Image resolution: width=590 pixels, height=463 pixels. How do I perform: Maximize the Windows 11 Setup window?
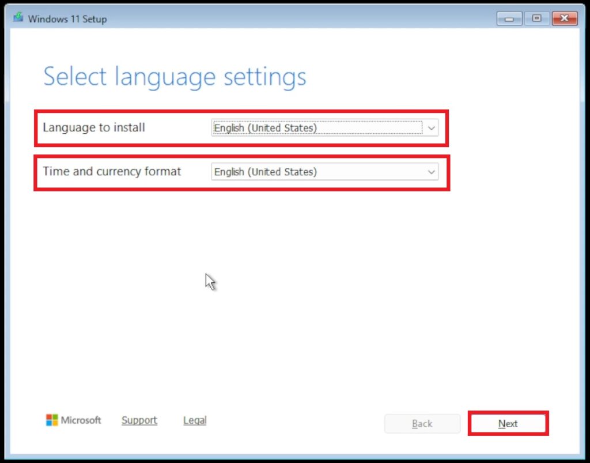pyautogui.click(x=536, y=19)
